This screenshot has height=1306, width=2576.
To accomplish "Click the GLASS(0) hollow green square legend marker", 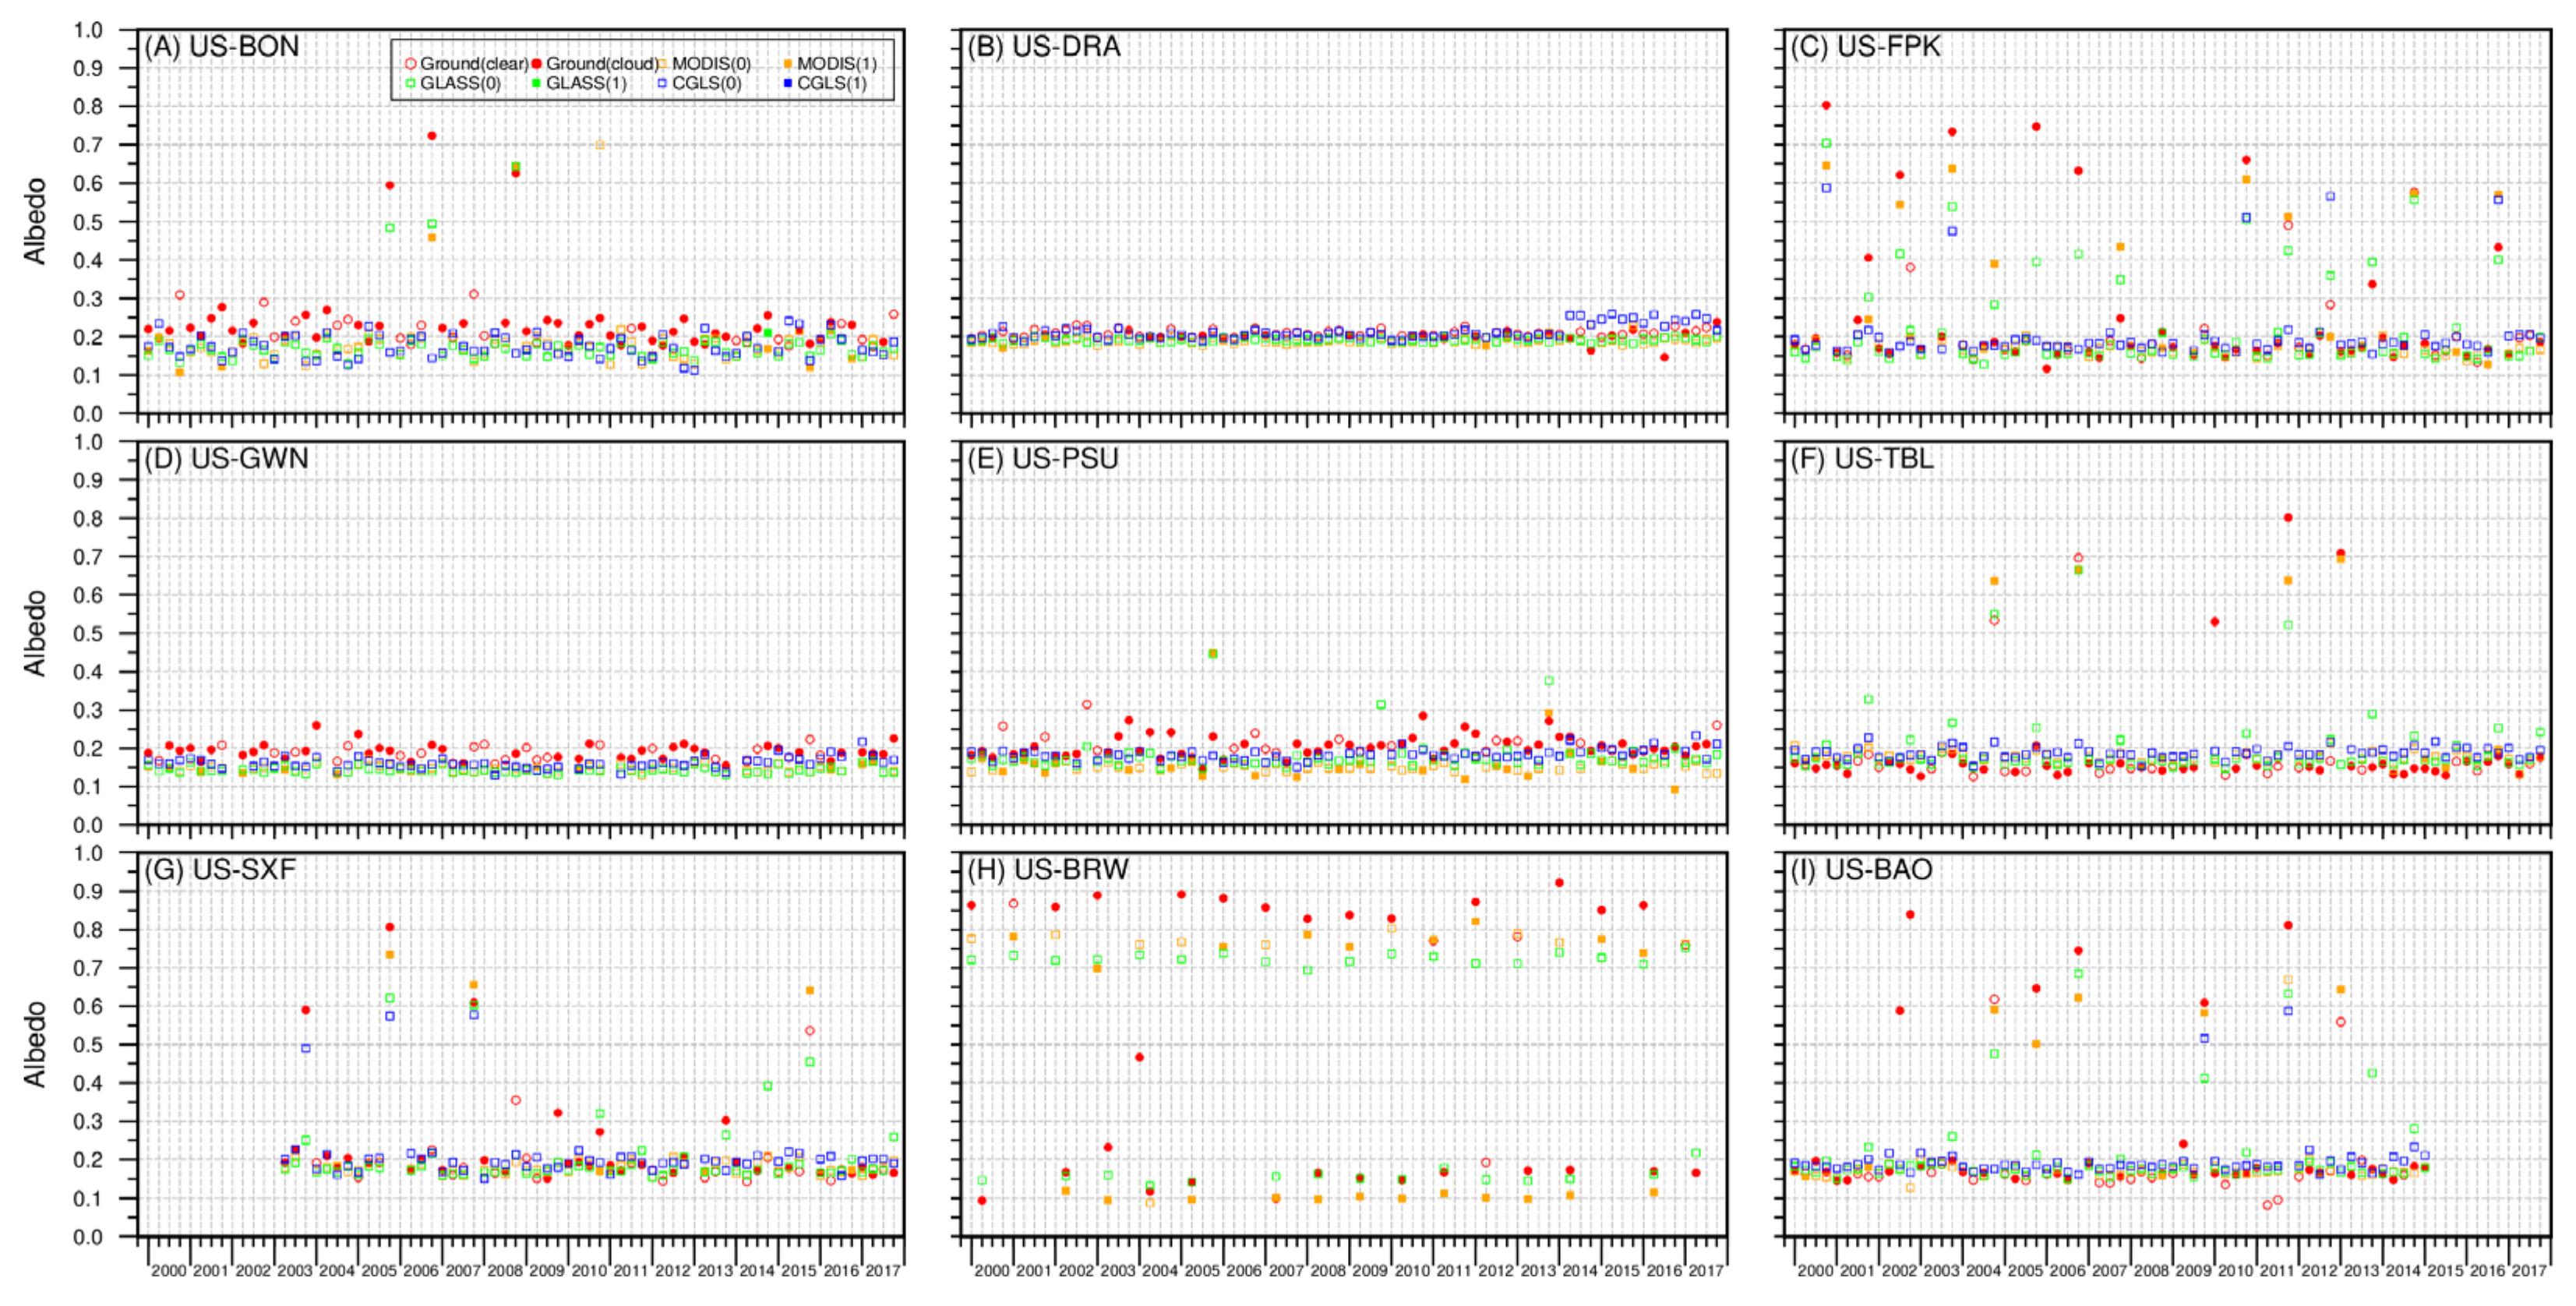I will pos(410,83).
